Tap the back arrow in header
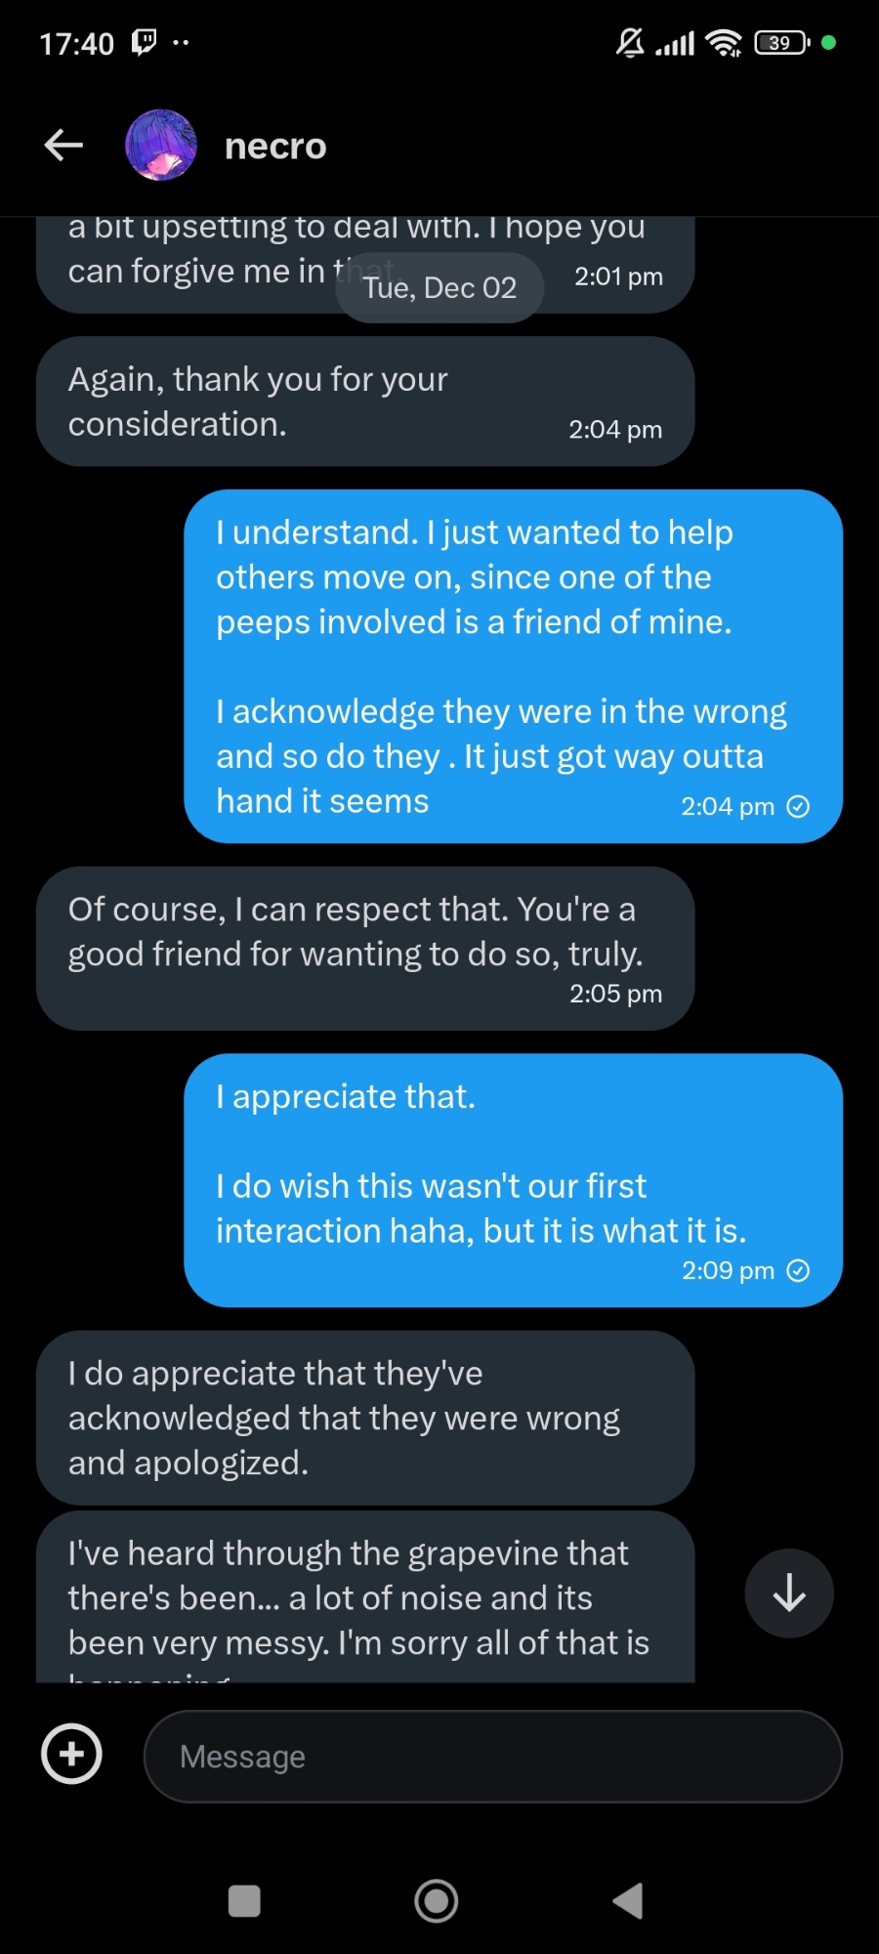 [63, 146]
